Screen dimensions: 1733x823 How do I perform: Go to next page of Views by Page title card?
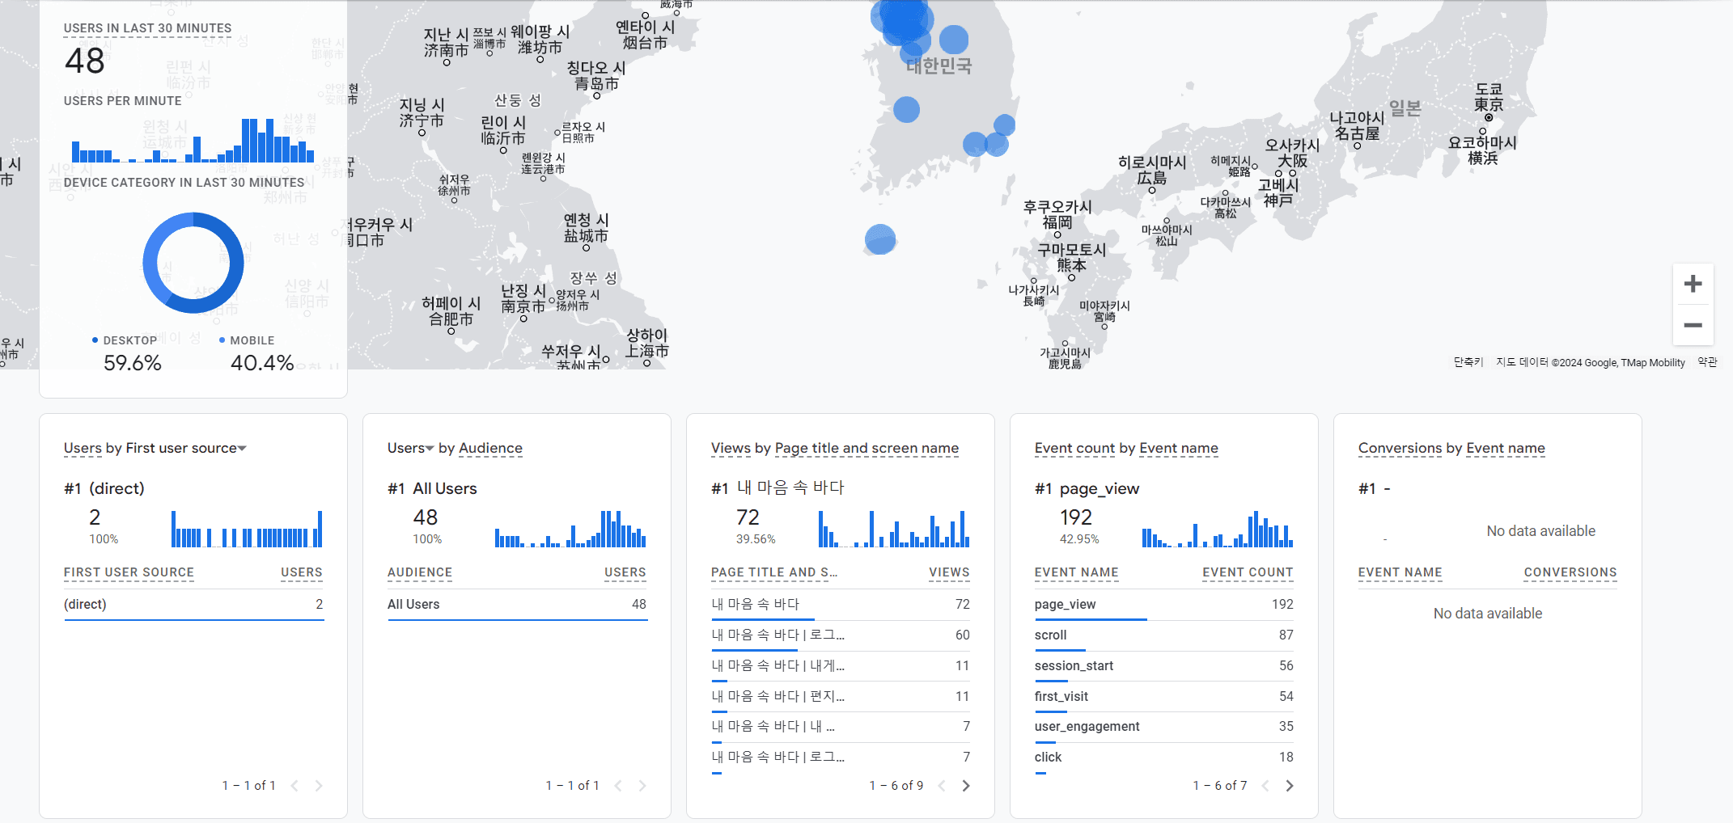coord(966,786)
